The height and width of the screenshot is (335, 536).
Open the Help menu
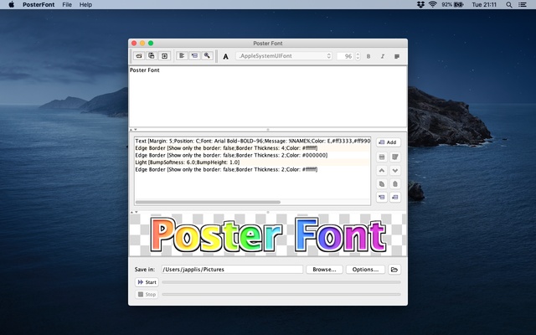click(x=85, y=5)
